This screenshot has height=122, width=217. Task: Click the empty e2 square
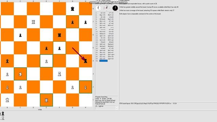tap(46, 87)
